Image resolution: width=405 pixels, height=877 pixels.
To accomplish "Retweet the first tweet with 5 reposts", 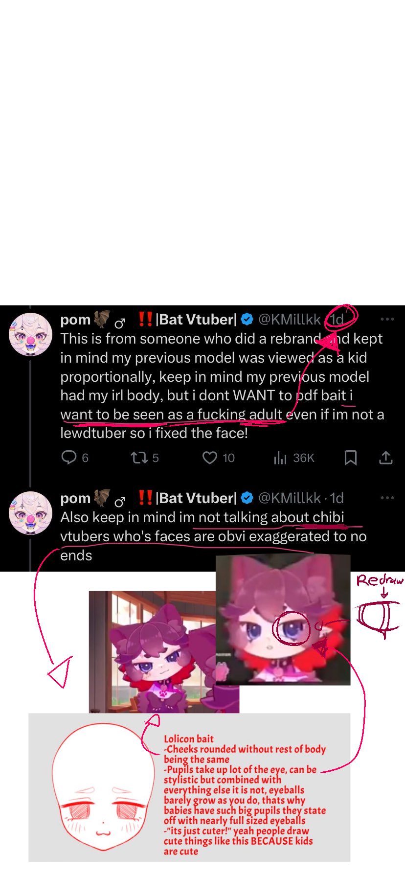I will point(145,458).
